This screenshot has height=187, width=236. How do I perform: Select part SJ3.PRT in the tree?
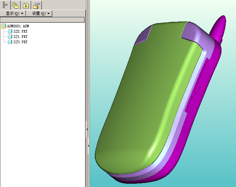[20, 42]
